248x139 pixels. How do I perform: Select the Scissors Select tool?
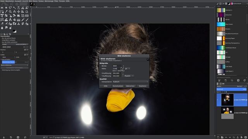click(x=22, y=8)
